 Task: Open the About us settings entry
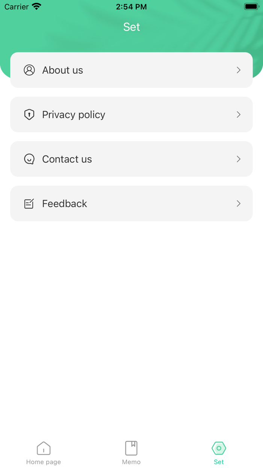pos(131,70)
